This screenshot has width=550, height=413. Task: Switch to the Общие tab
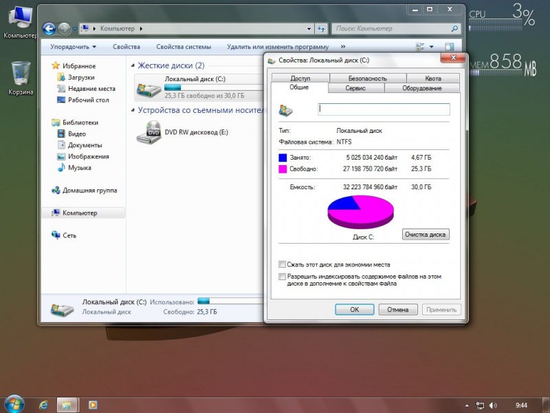tap(299, 87)
